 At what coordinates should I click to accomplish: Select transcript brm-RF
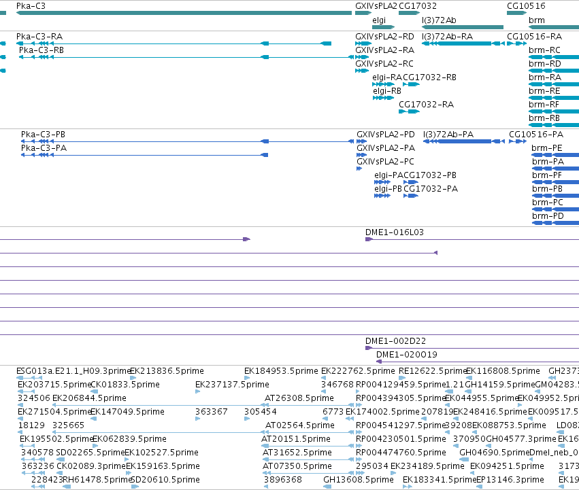554,112
